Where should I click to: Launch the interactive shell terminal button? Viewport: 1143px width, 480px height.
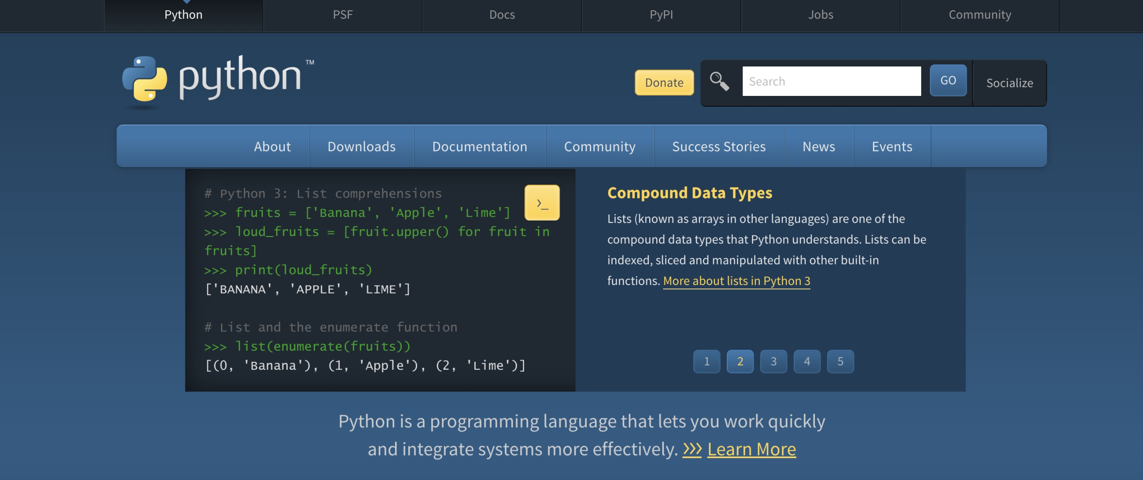point(542,203)
